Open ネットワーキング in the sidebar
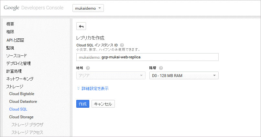Screen dimensions: 261x137 click(x=20, y=79)
